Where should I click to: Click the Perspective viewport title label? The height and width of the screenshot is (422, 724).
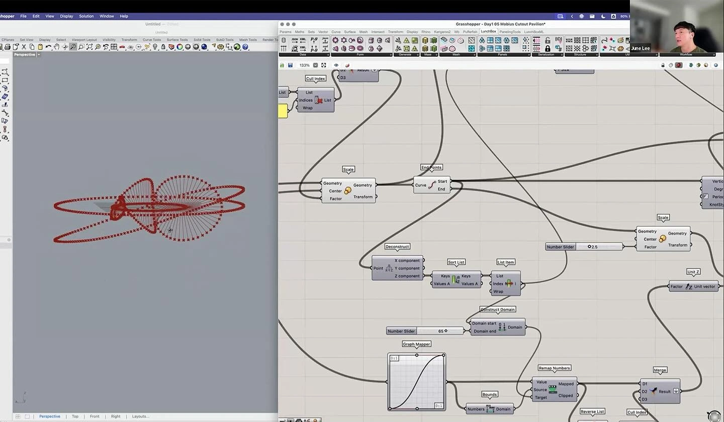[25, 54]
